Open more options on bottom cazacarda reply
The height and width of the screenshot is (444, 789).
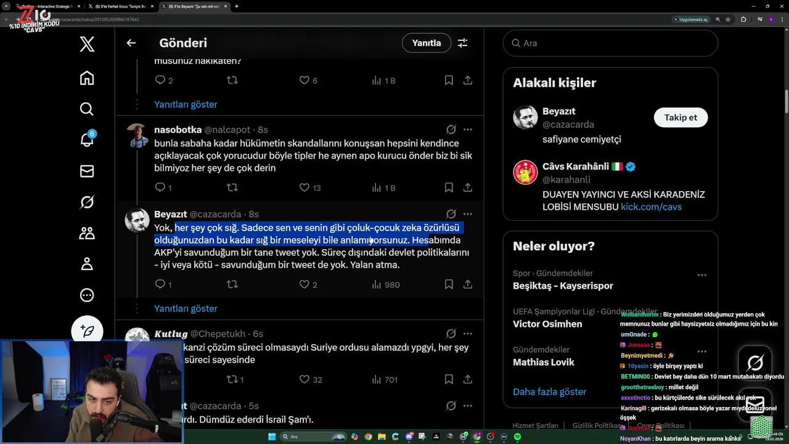point(468,406)
